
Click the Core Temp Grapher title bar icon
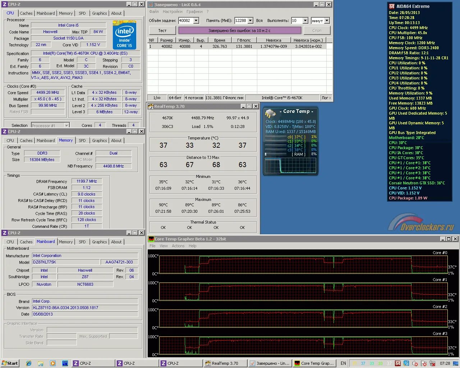pos(151,239)
